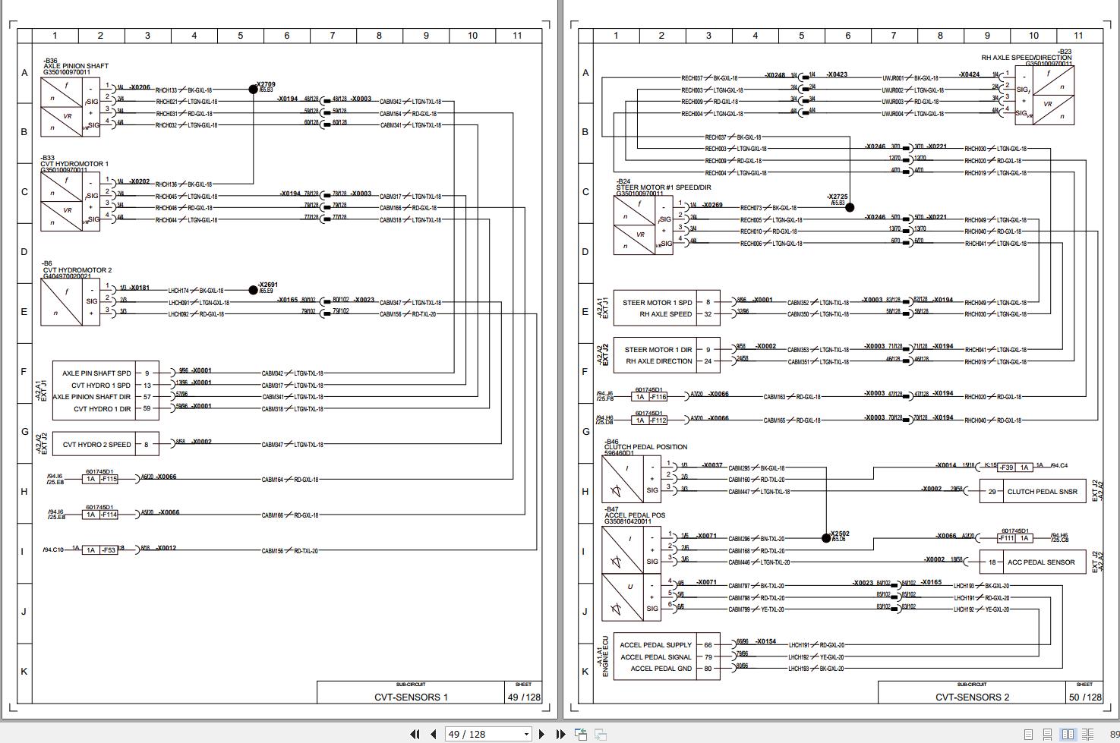The height and width of the screenshot is (743, 1120).
Task: Click fuse F112 on sheet 50
Action: [650, 420]
